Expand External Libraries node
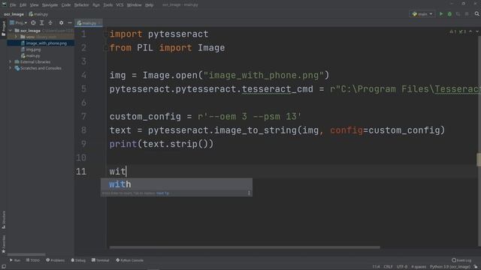Image resolution: width=481 pixels, height=270 pixels. [11, 61]
